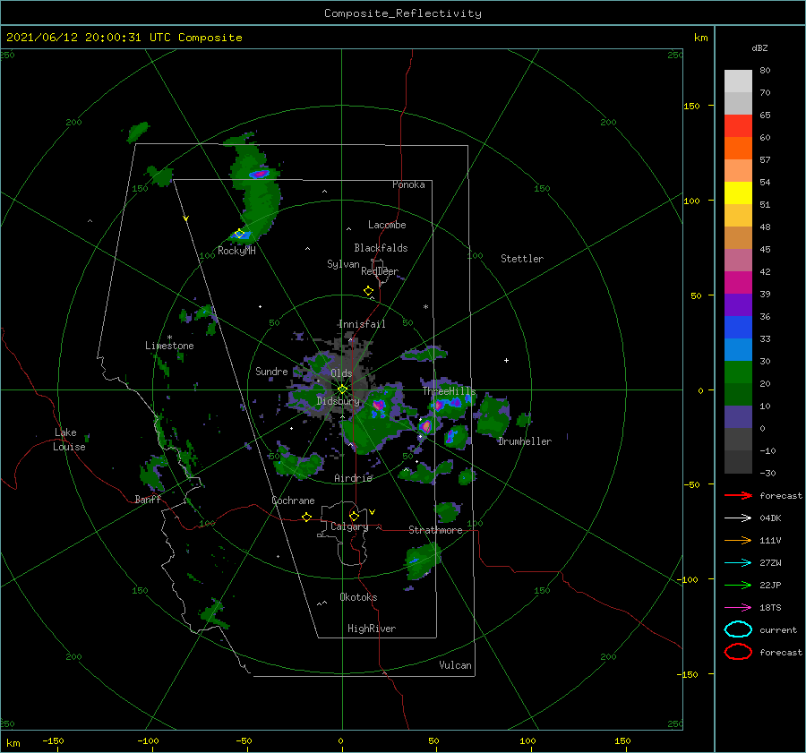Click the ThreeHills label
Image resolution: width=806 pixels, height=753 pixels.
tap(450, 391)
